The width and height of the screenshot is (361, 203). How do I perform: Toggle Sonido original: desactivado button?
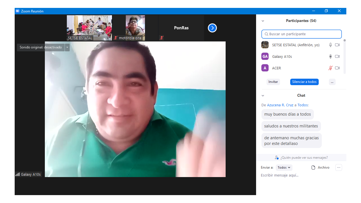click(41, 47)
